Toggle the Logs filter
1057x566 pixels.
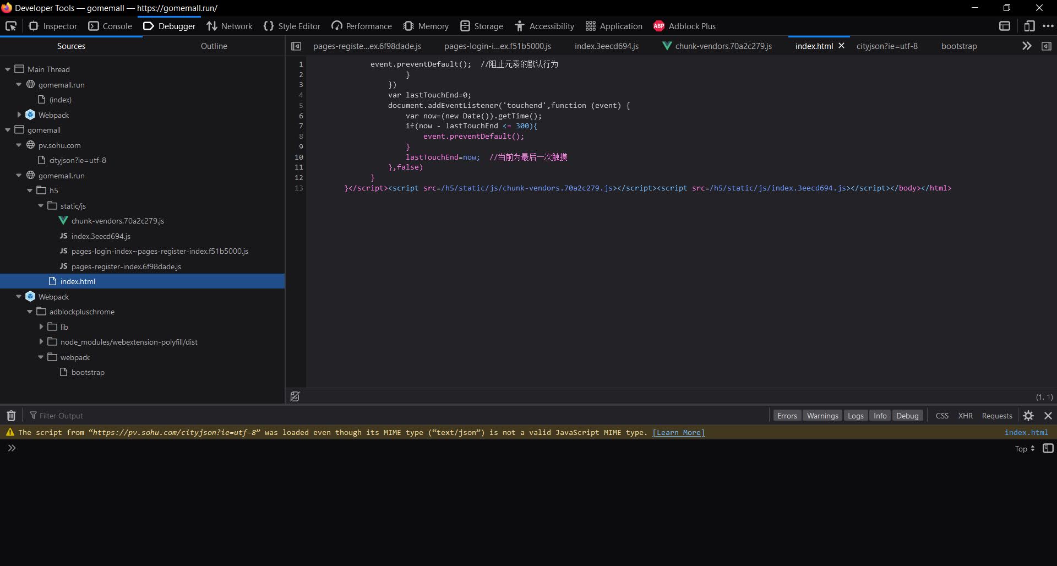pos(856,416)
